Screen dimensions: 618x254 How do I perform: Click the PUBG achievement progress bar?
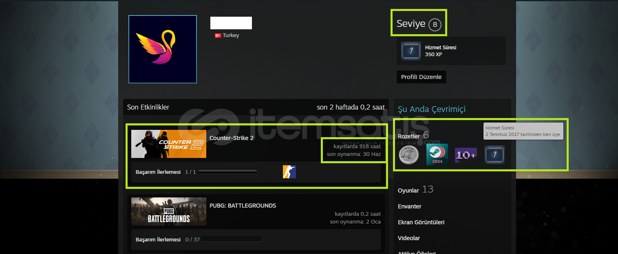tap(232, 239)
